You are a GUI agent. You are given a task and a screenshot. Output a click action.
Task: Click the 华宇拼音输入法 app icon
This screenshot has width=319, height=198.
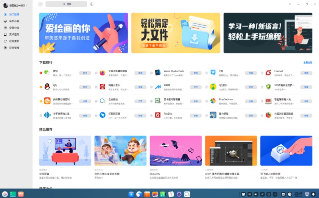tap(47, 115)
